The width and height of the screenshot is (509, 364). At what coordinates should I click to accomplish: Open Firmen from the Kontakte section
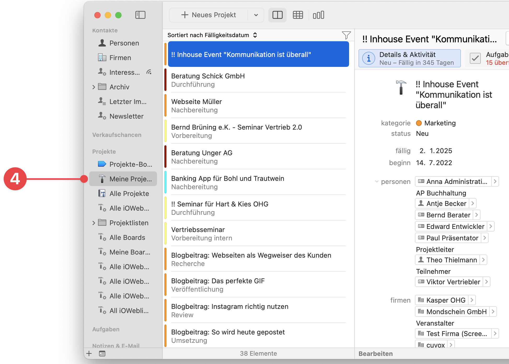(x=120, y=58)
